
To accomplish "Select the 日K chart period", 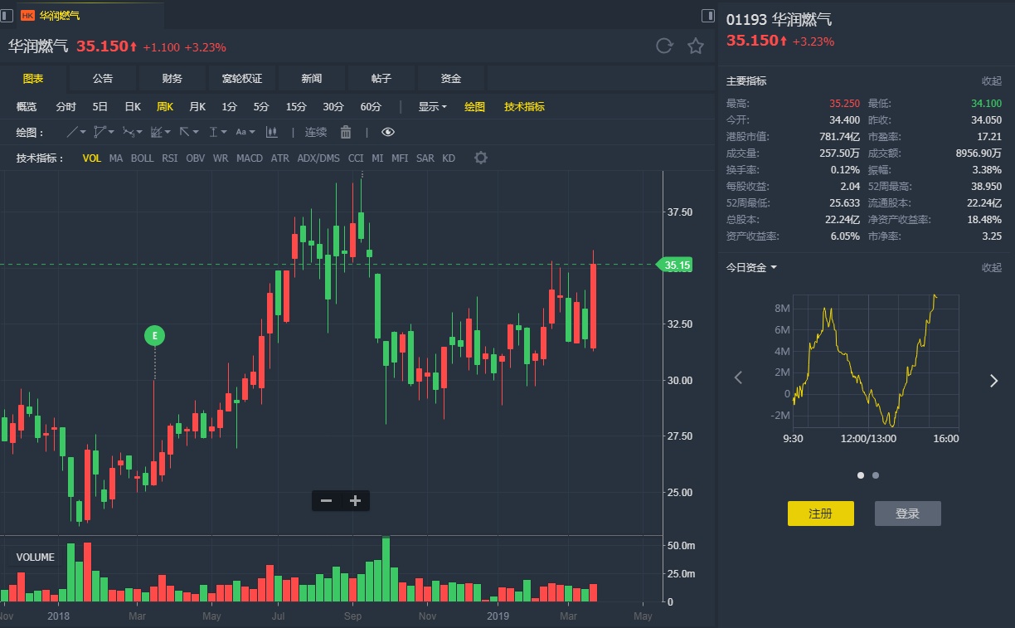I will click(133, 106).
